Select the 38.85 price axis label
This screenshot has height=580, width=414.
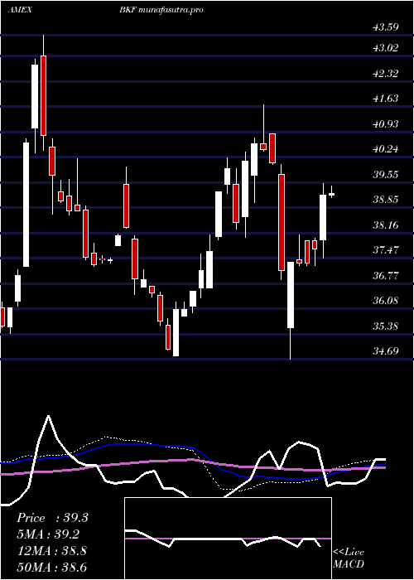pos(386,200)
